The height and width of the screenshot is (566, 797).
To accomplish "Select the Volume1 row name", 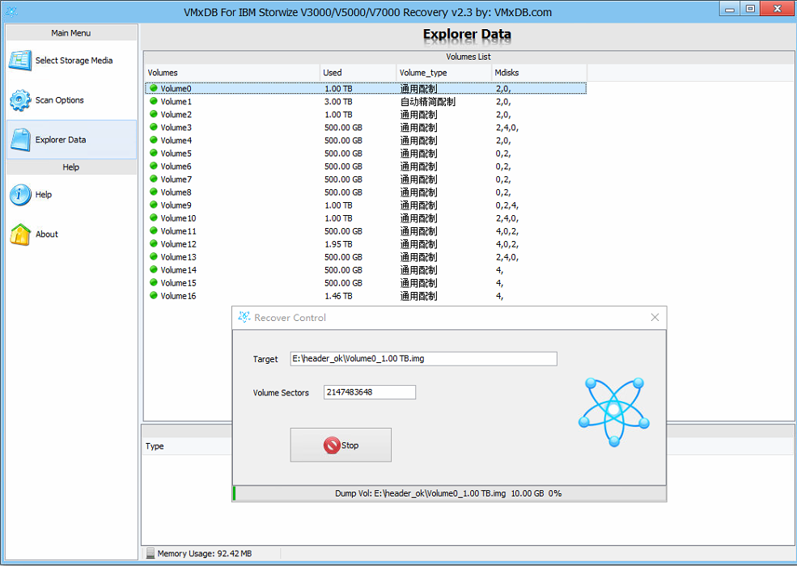I will pos(176,102).
